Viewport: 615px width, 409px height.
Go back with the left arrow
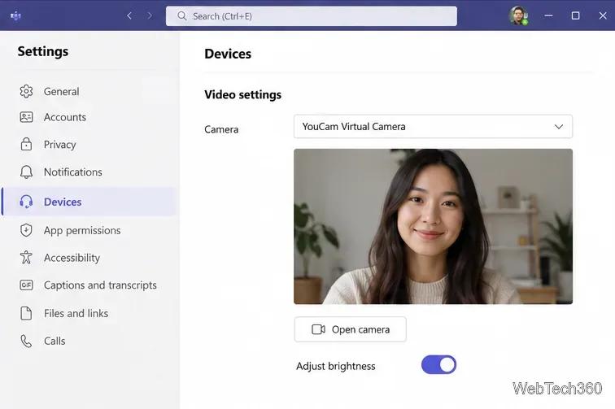129,15
